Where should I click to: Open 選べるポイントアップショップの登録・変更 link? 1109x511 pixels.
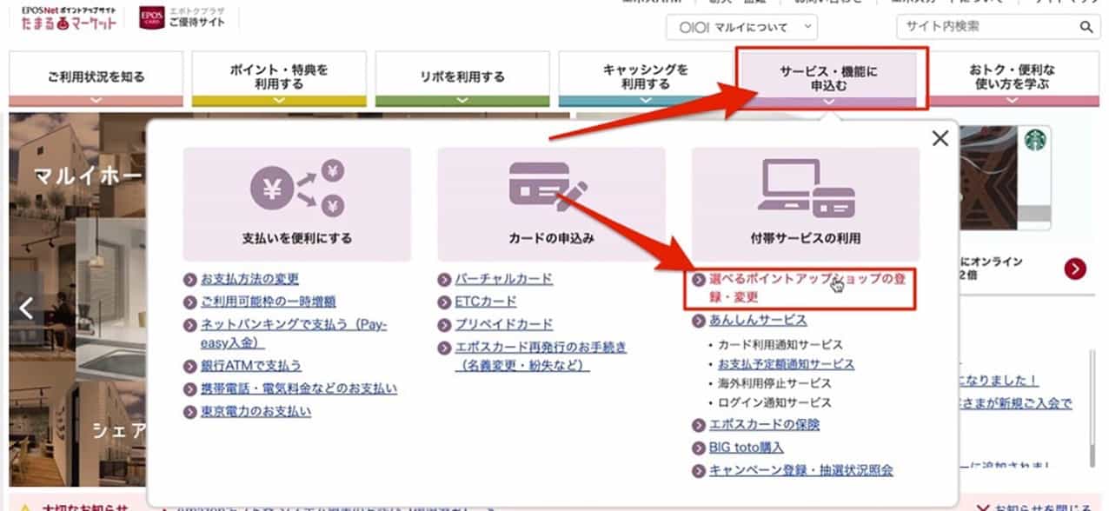[x=807, y=288]
